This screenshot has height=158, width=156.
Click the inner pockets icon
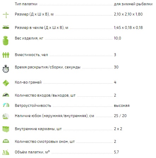pyautogui.click(x=6, y=129)
